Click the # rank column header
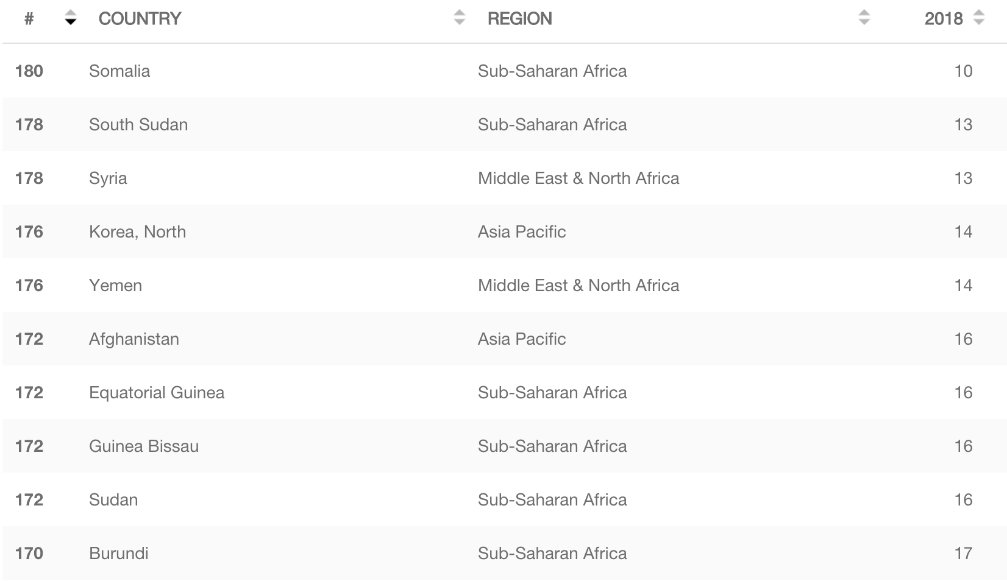Image resolution: width=1007 pixels, height=581 pixels. click(29, 19)
